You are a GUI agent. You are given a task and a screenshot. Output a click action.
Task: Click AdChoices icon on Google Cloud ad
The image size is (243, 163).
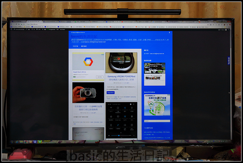click(103, 54)
